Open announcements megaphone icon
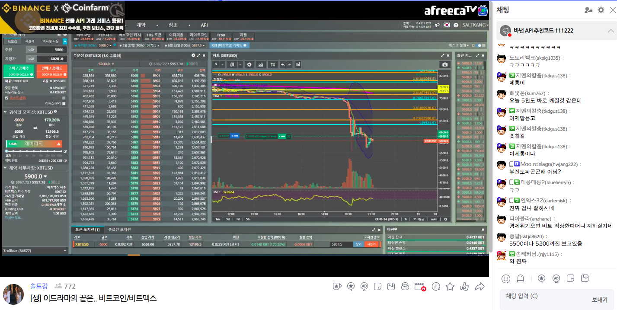The image size is (617, 310). [438, 25]
